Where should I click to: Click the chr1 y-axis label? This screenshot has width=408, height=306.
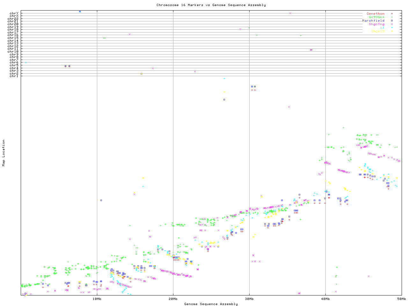14,76
